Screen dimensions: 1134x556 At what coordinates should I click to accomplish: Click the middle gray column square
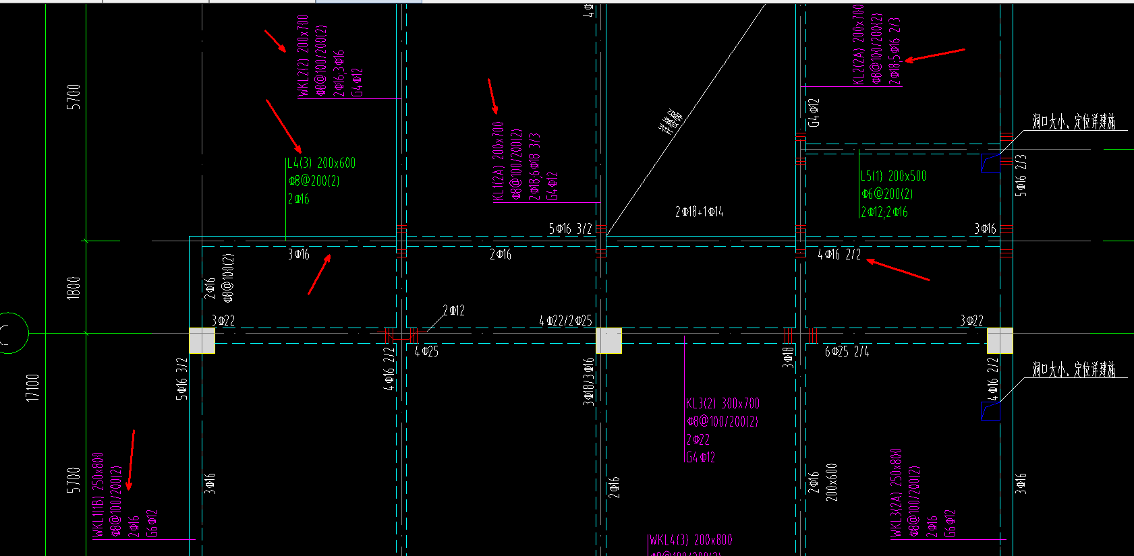coord(608,340)
